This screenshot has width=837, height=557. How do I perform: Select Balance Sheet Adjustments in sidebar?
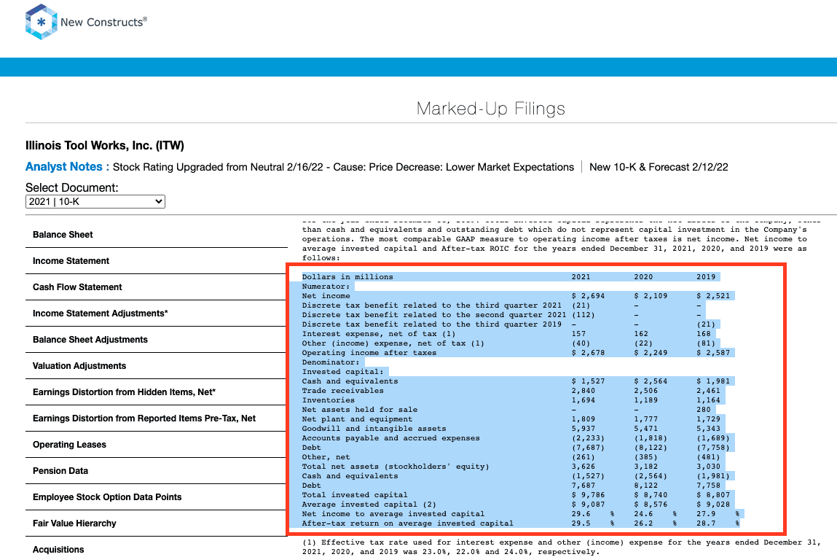pyautogui.click(x=90, y=339)
